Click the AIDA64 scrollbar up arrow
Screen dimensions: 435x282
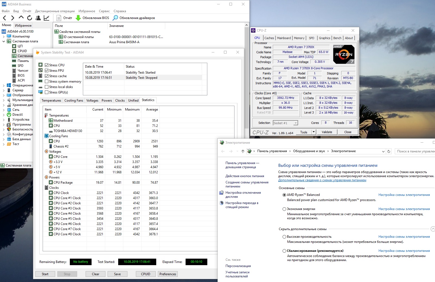pos(246,25)
